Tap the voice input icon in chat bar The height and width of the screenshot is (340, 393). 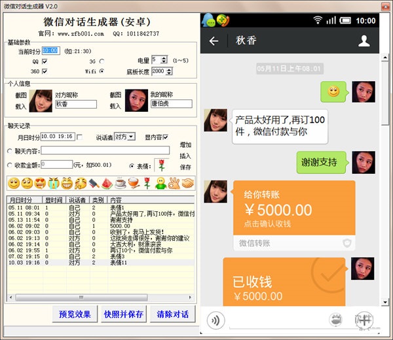click(215, 320)
